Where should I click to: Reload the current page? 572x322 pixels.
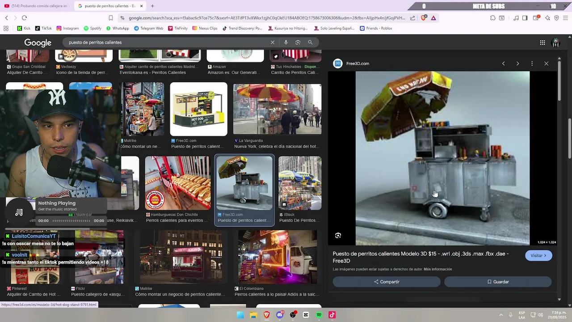coord(24,18)
